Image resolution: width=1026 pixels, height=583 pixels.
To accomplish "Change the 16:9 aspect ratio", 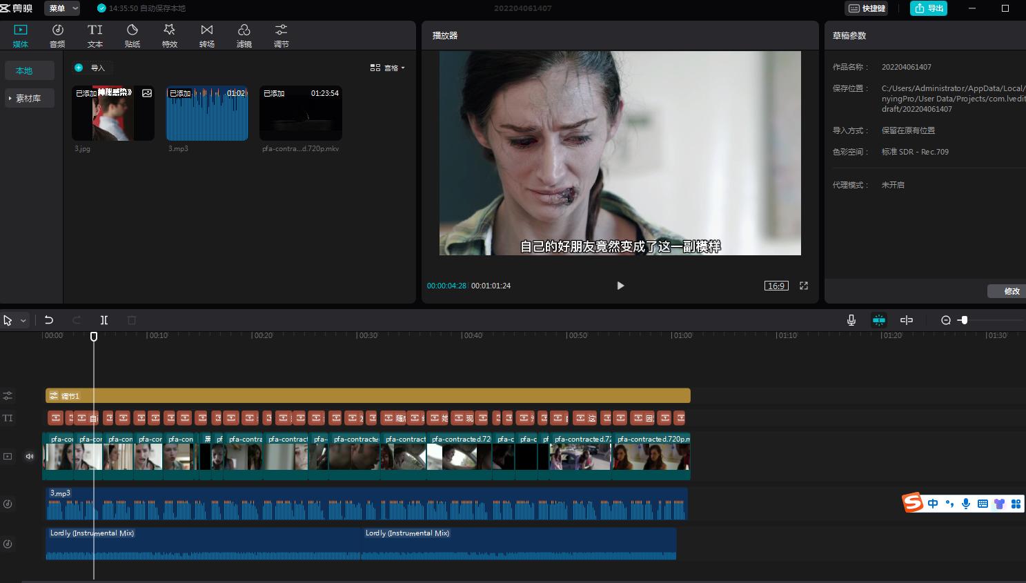I will click(776, 286).
